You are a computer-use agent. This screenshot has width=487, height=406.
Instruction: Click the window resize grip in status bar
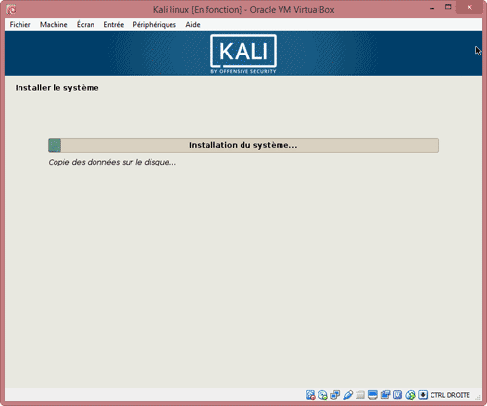point(478,397)
